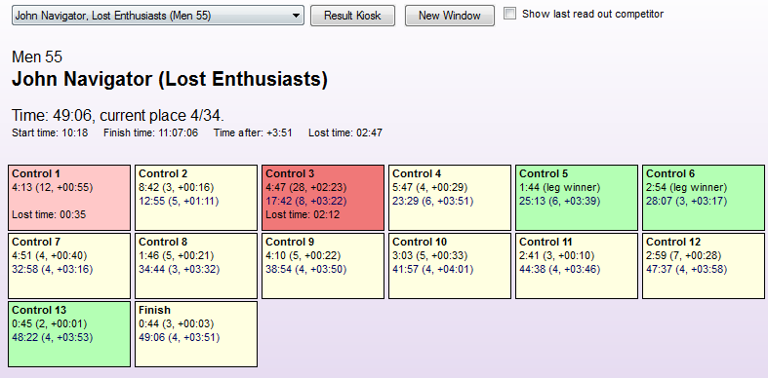Viewport: 768px width, 378px height.
Task: Click the green Control 13 box
Action: [x=69, y=334]
